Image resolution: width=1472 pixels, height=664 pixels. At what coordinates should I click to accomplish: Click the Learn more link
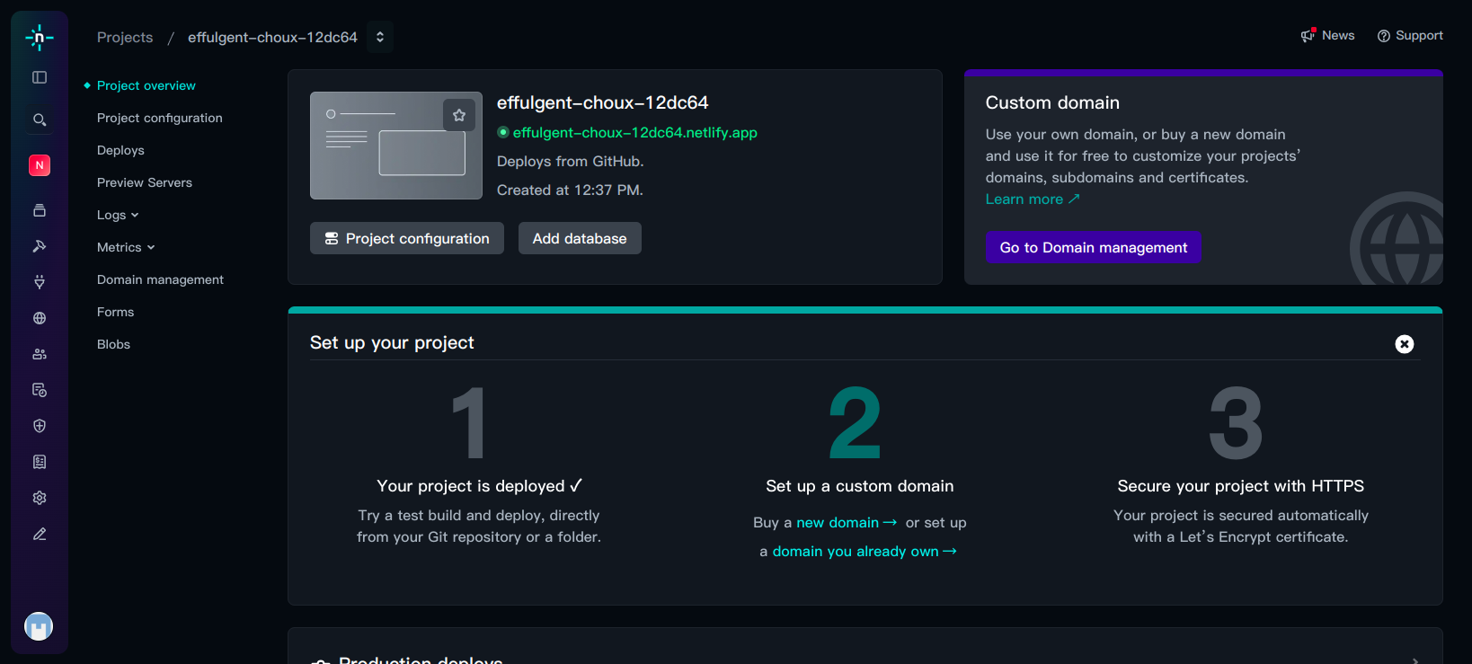(x=1033, y=199)
